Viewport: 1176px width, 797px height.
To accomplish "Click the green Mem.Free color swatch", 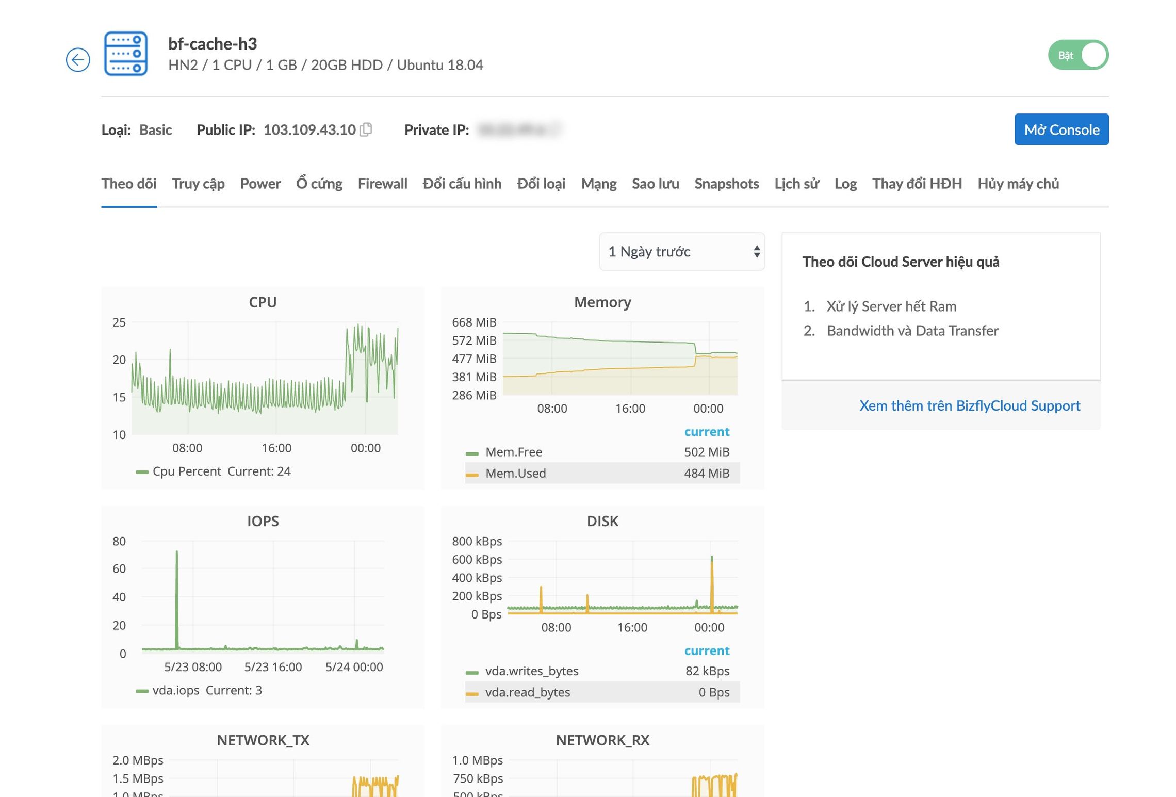I will tap(472, 453).
